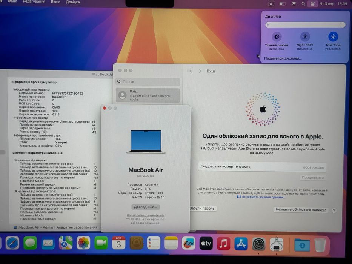Viewport: 352px width, 264px height.
Task: Adjust the display brightness slider
Action: (x=305, y=25)
